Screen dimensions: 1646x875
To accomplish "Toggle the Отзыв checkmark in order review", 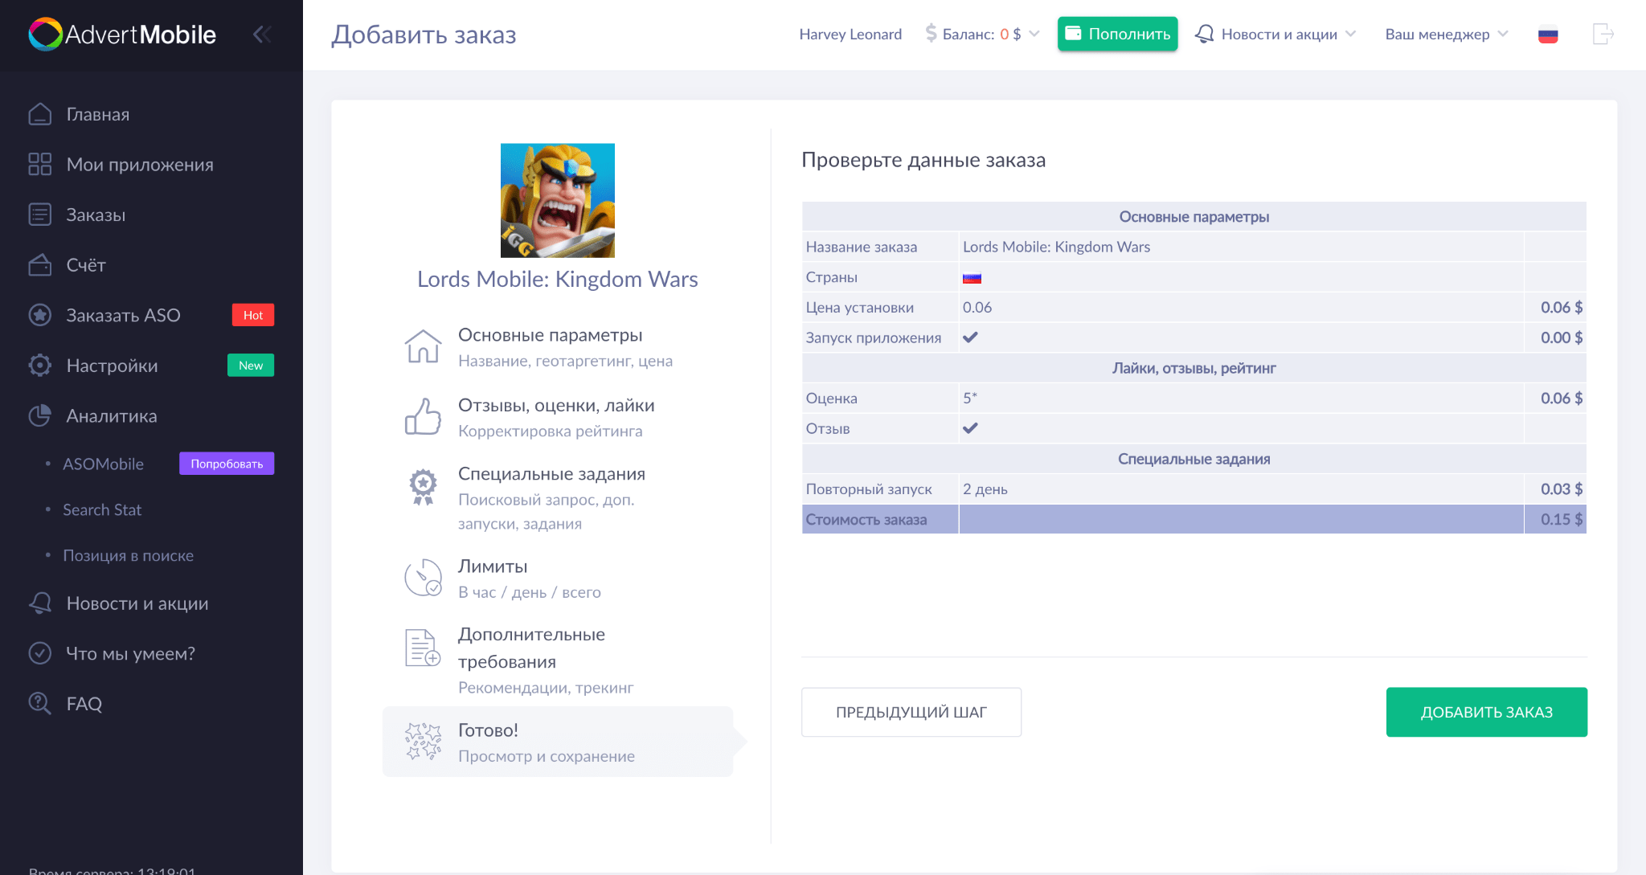I will tap(970, 428).
